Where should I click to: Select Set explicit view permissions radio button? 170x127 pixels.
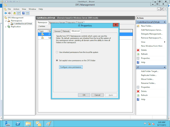57,60
